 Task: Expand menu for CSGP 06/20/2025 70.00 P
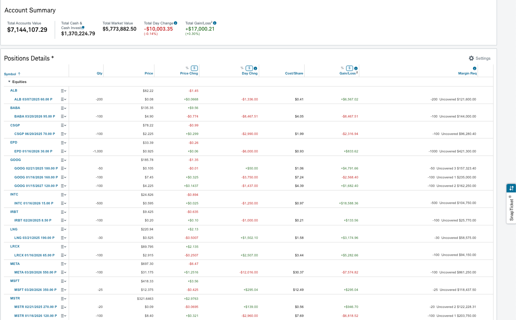[x=64, y=134]
